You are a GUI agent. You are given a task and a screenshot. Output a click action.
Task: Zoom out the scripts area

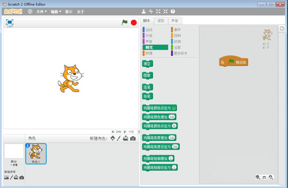258,177
